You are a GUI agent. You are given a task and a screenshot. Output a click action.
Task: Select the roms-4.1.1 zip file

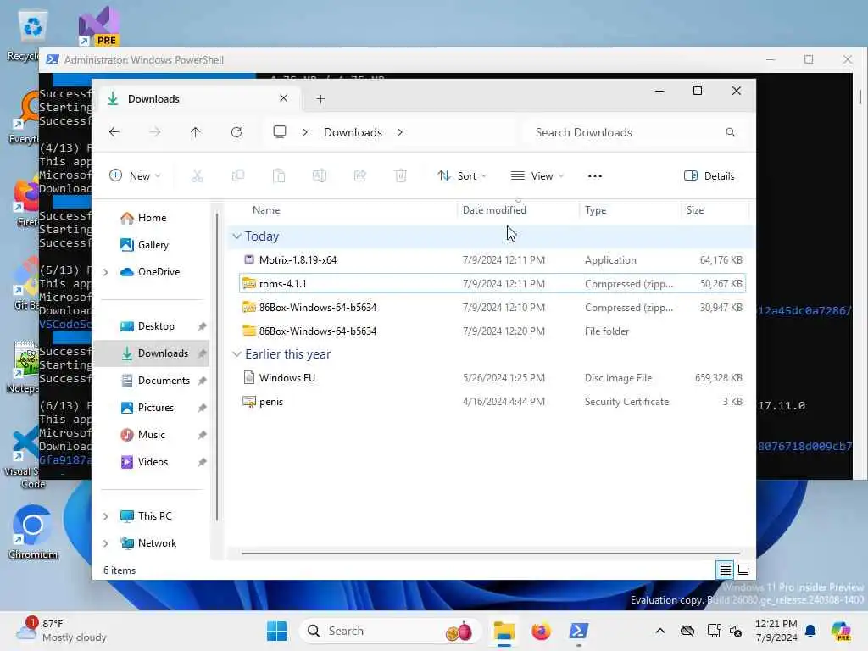[x=492, y=284]
